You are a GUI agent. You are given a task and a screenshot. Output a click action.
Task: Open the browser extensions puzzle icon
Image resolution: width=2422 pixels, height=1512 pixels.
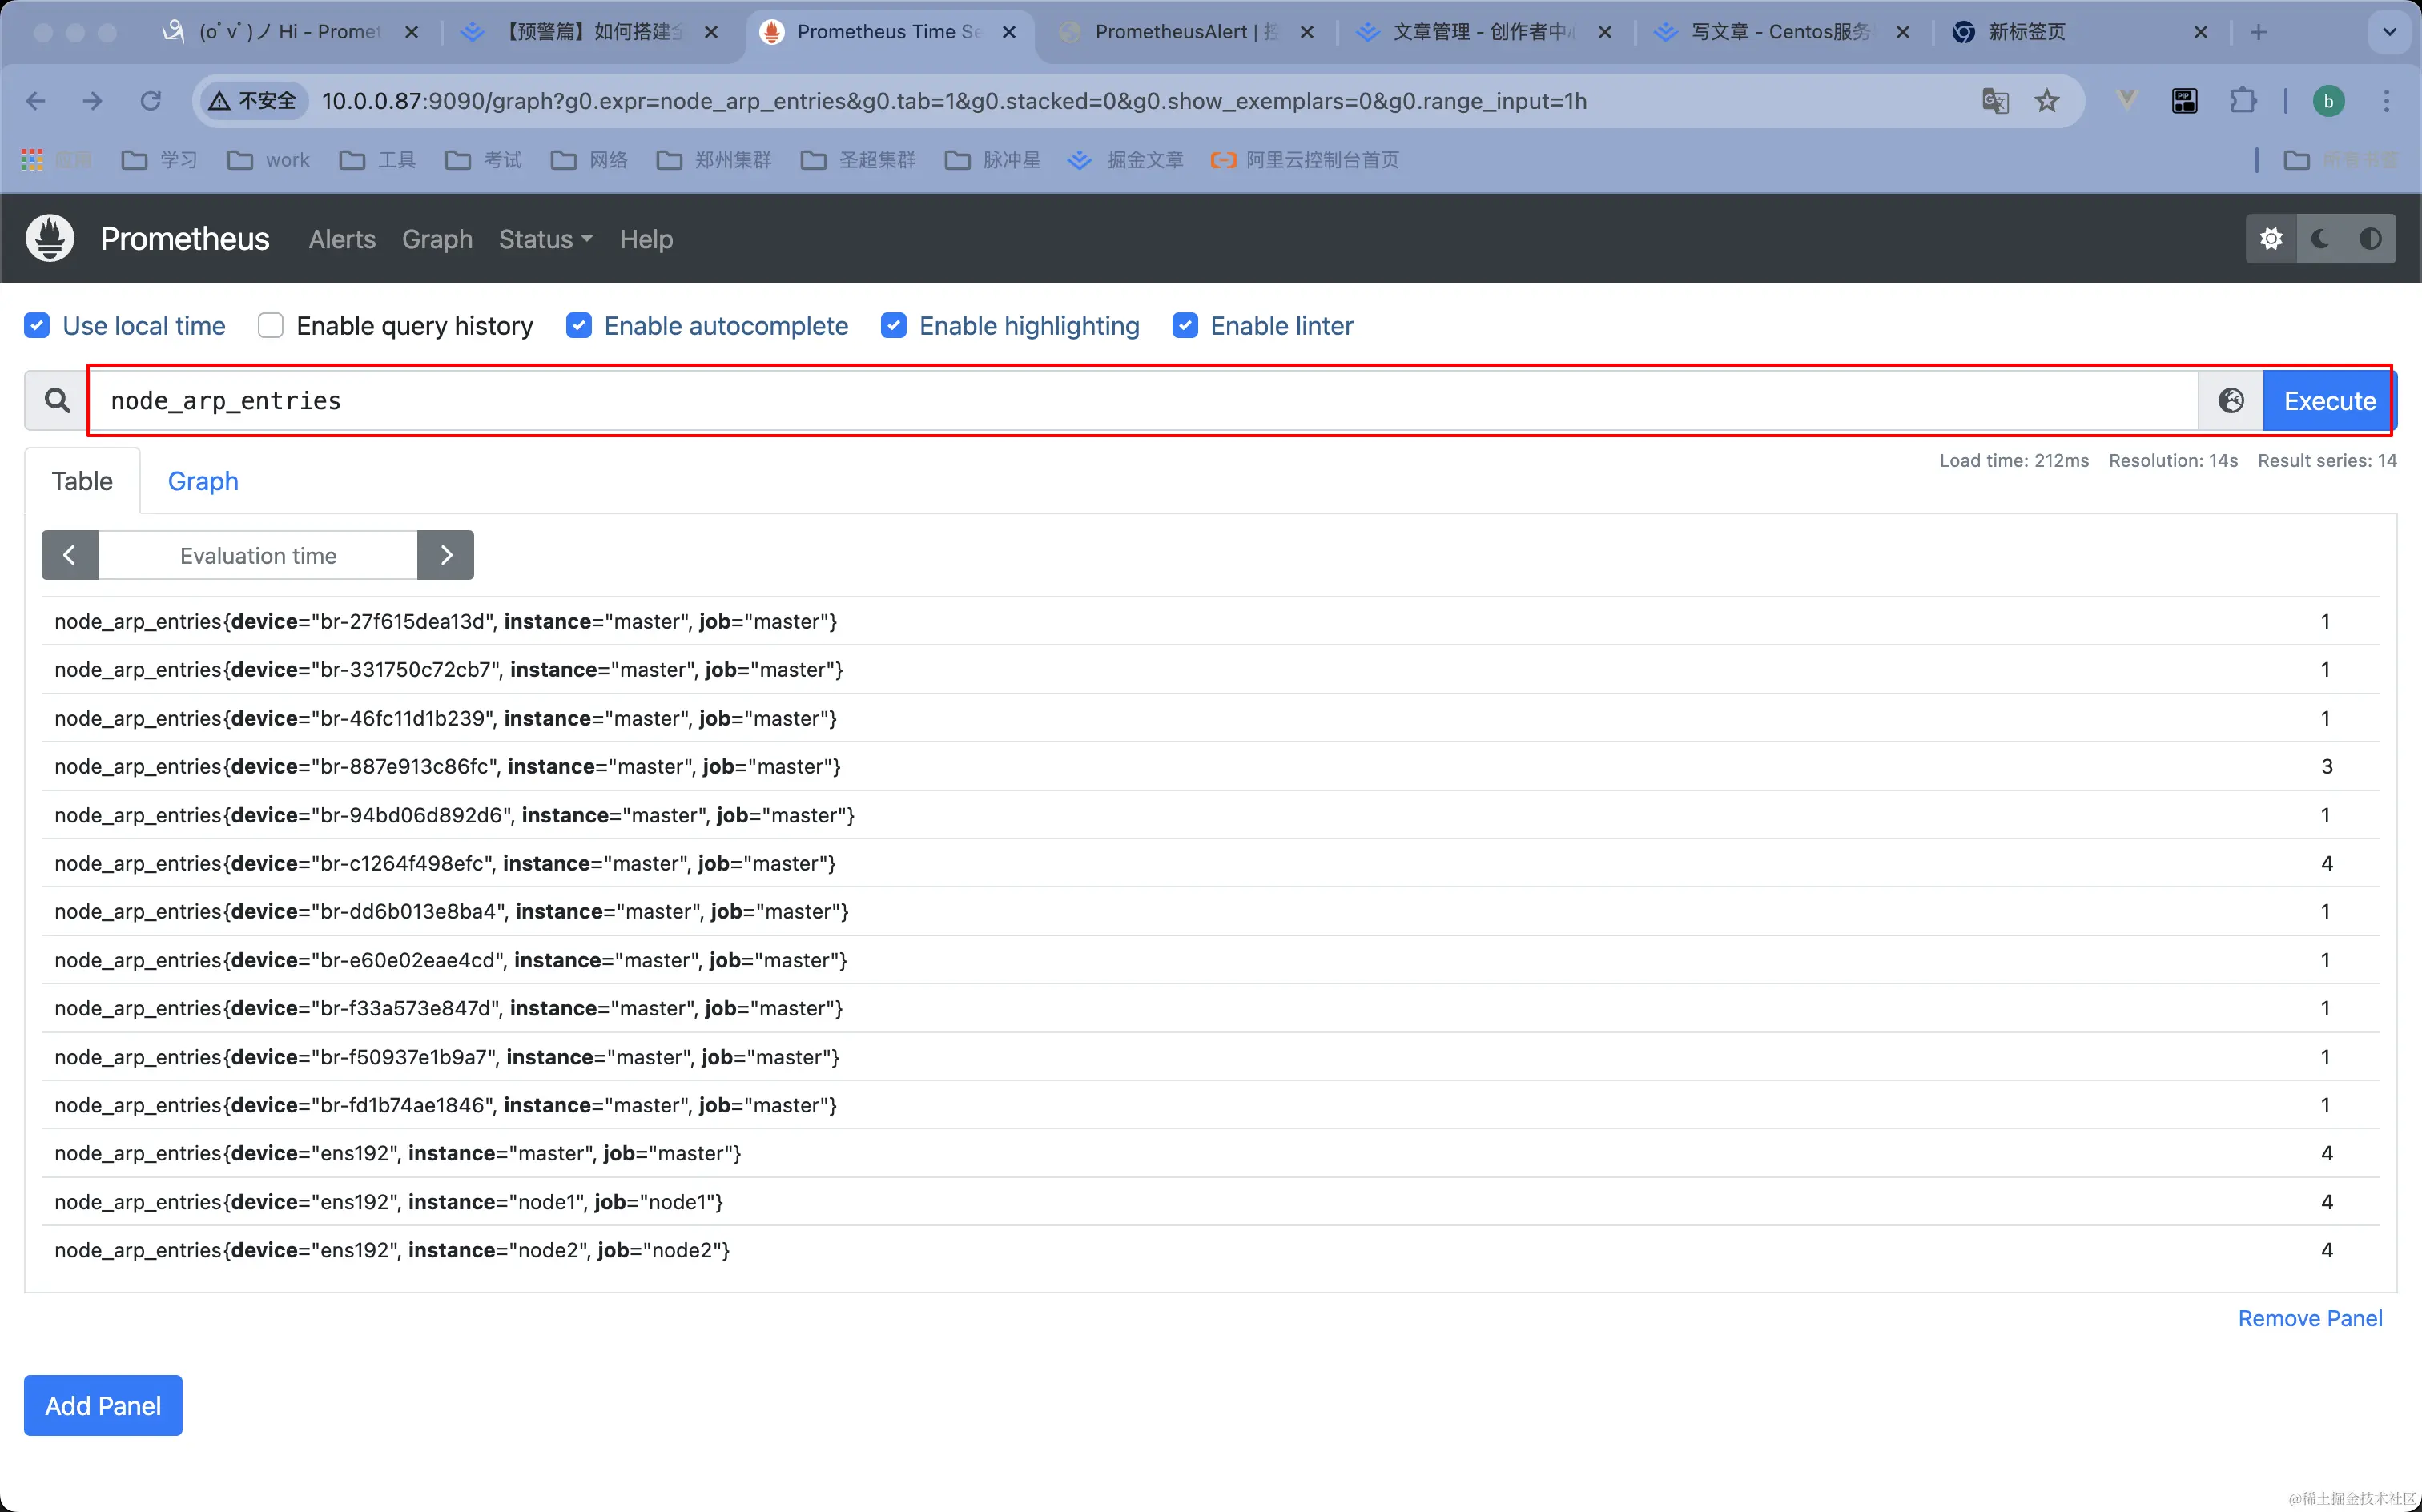point(2243,101)
